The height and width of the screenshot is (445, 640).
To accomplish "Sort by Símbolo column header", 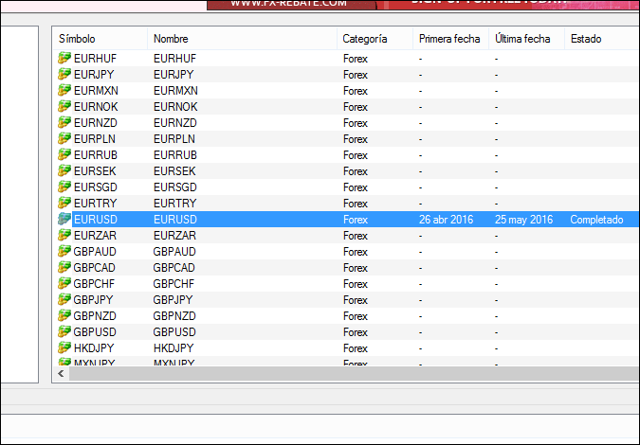I will pyautogui.click(x=77, y=39).
